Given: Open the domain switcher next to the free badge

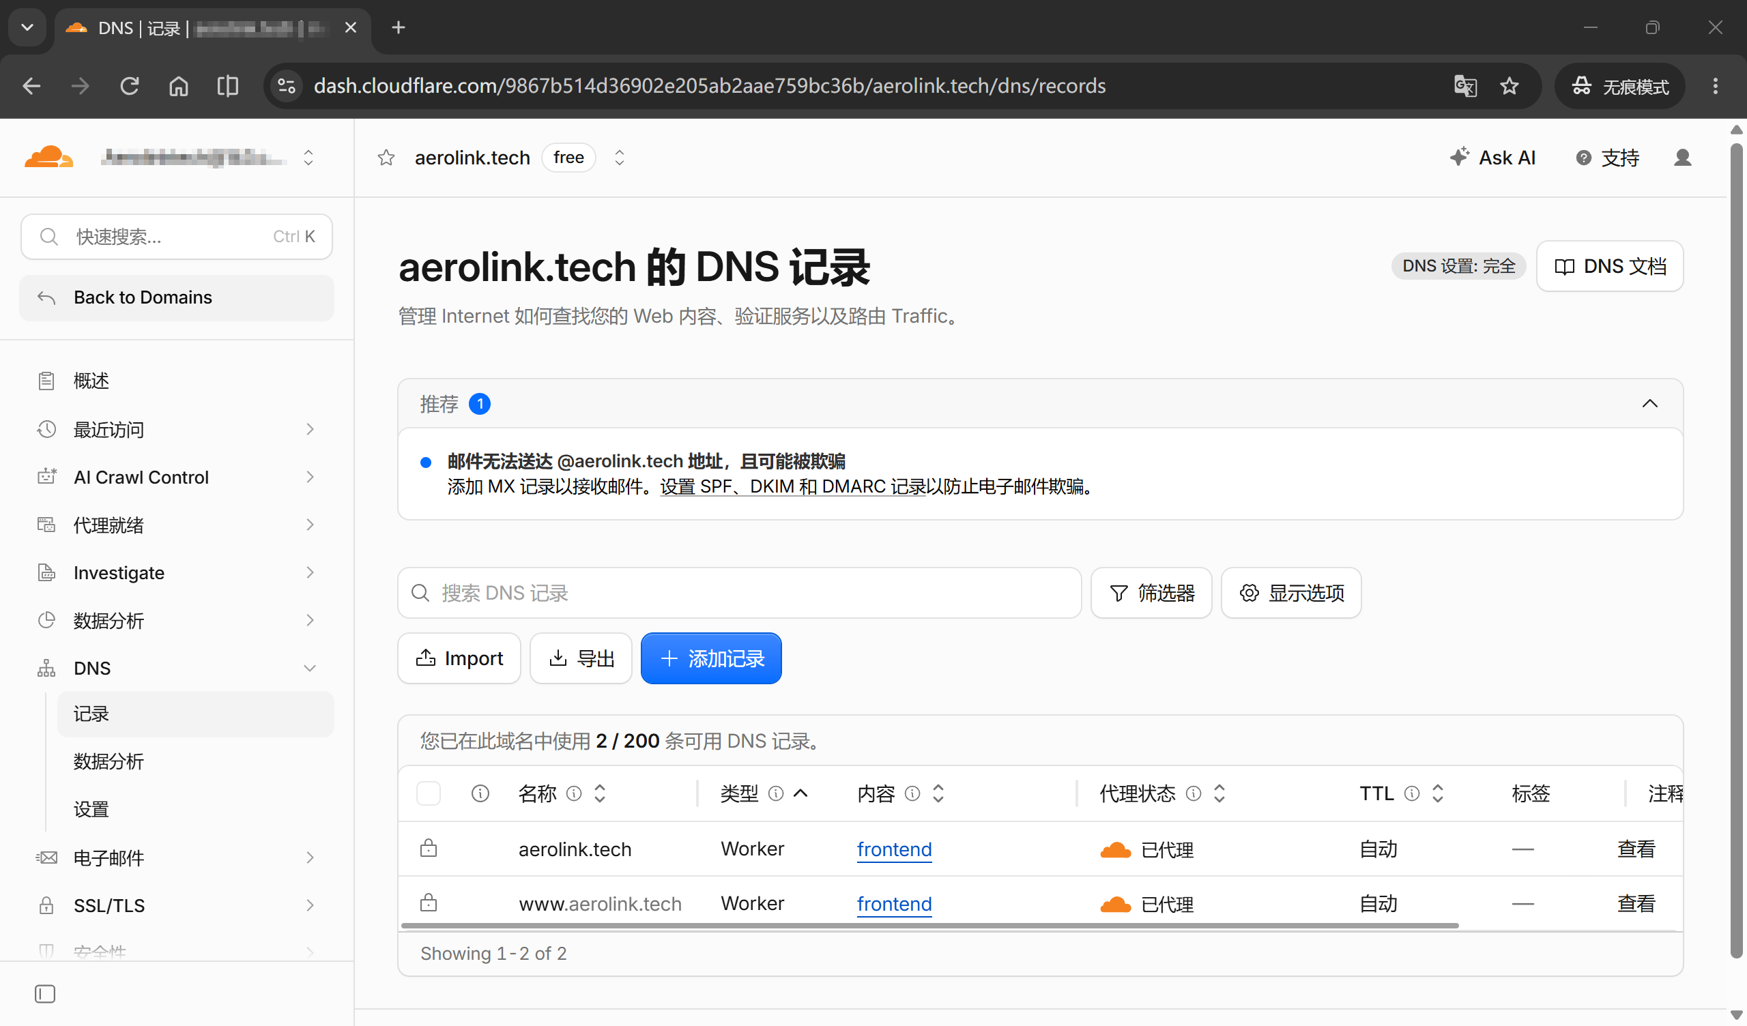Looking at the screenshot, I should click(x=620, y=158).
